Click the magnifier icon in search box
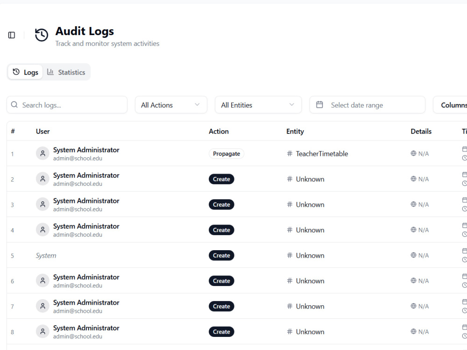Screen dimensions: 467x350 point(14,105)
